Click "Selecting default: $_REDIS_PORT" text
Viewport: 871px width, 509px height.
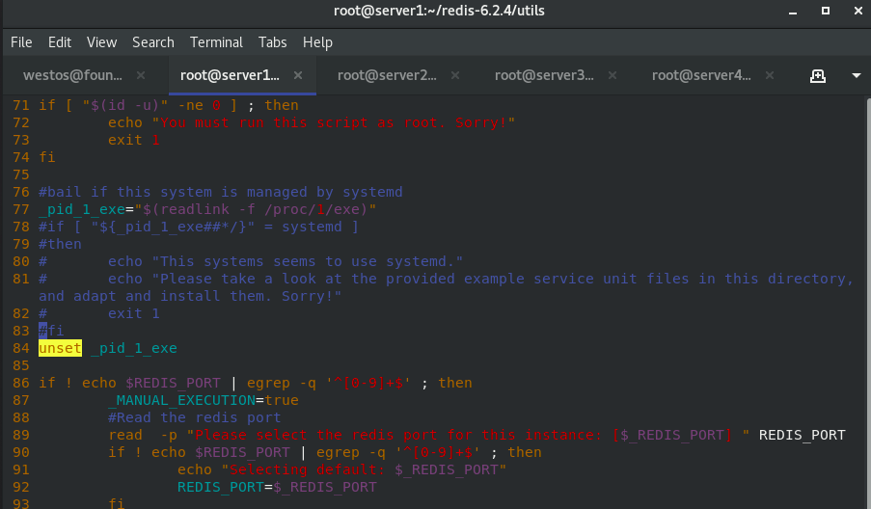[364, 469]
